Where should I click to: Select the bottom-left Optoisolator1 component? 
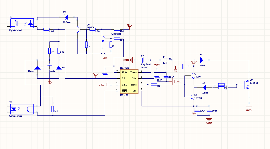(x=22, y=109)
